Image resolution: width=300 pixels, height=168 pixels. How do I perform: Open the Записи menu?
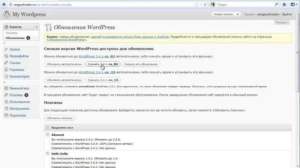point(15,49)
